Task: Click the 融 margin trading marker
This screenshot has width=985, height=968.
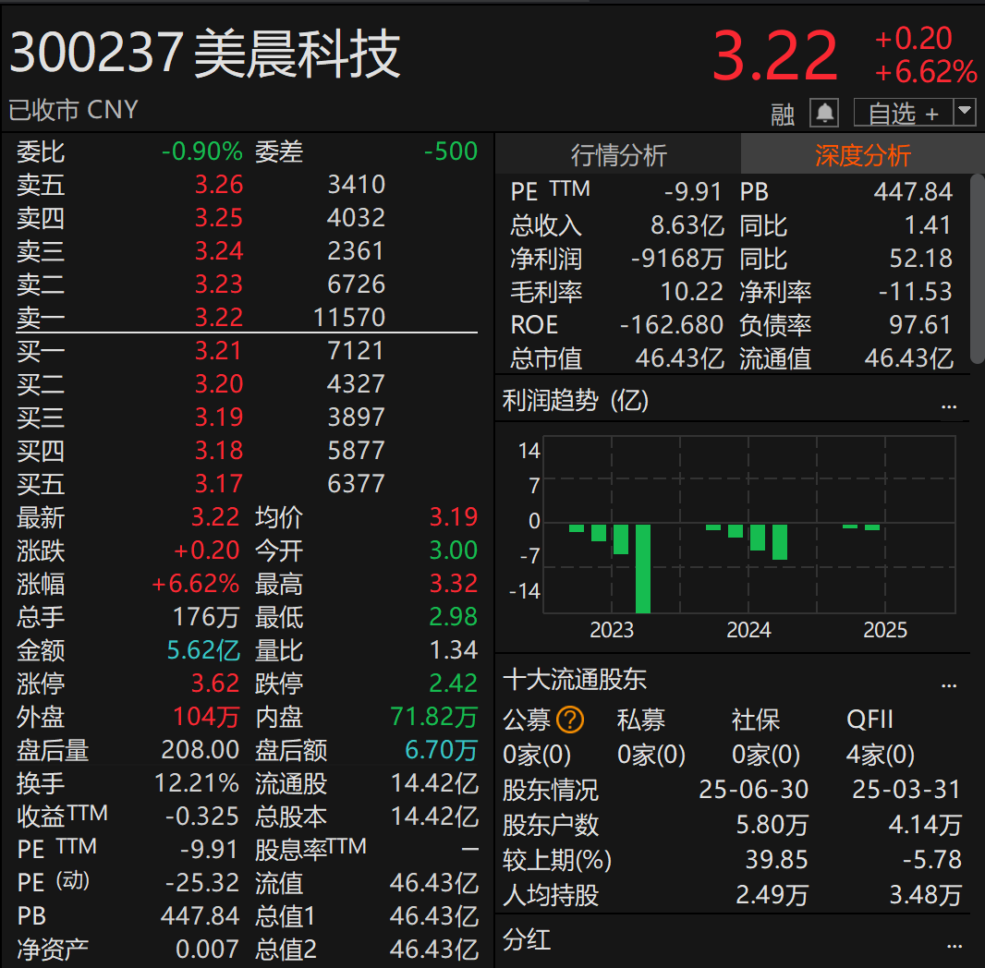Action: pyautogui.click(x=783, y=114)
